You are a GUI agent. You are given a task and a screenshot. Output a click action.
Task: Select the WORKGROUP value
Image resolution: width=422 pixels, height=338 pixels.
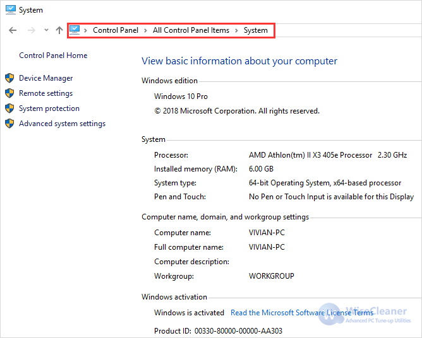(x=272, y=276)
